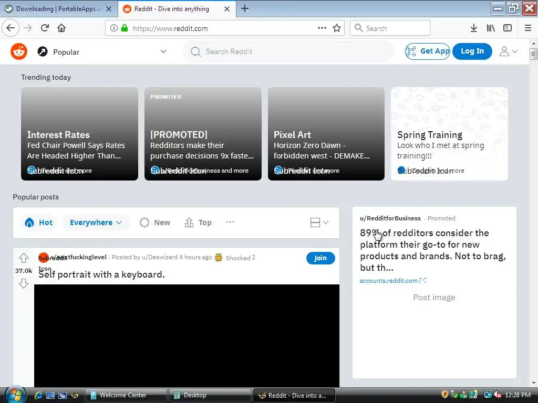Click the Search Reddit magnifier icon

[195, 52]
